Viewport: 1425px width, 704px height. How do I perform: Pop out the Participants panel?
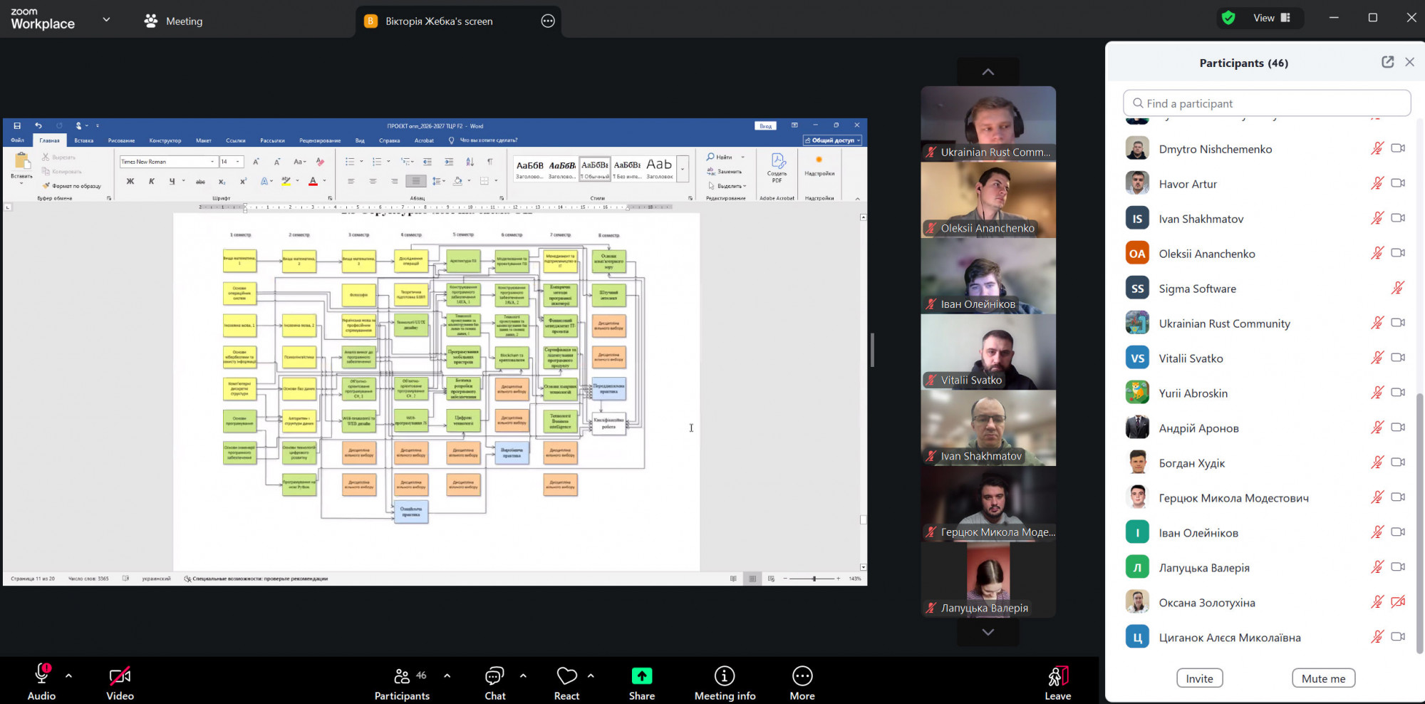(1387, 62)
